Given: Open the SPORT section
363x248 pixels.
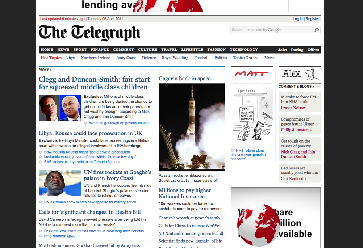Looking at the screenshot, I should [80, 50].
